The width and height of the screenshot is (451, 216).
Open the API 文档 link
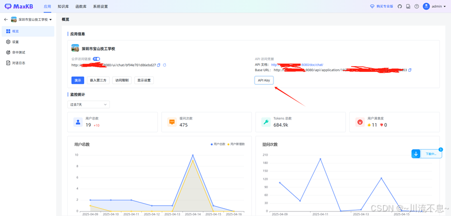[297, 65]
